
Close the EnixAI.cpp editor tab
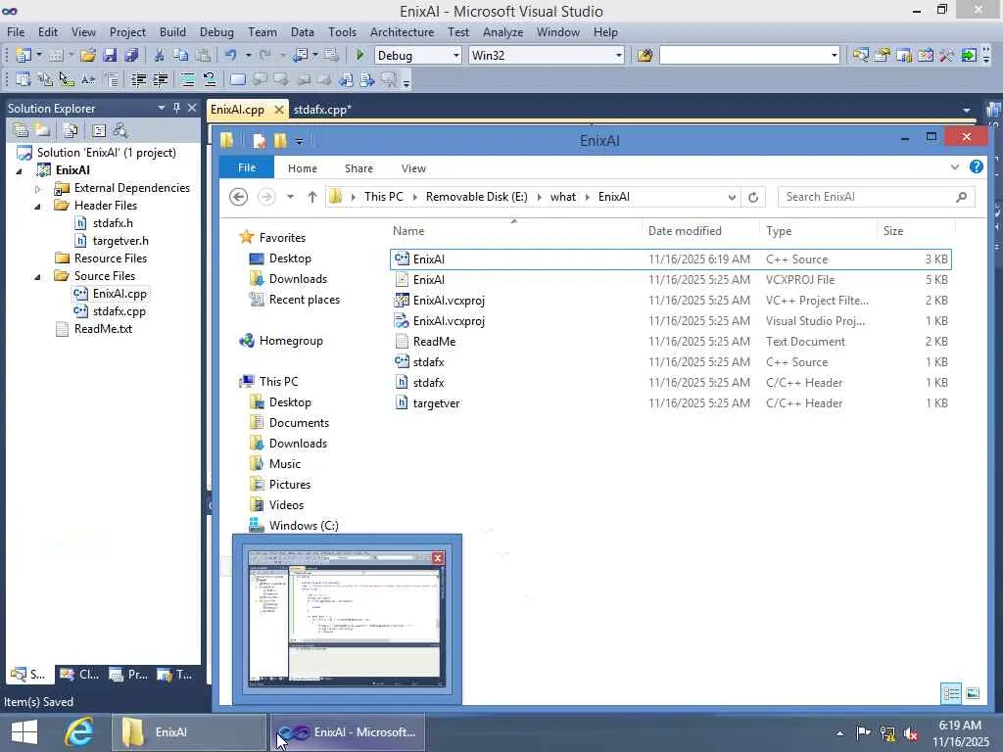click(x=279, y=110)
